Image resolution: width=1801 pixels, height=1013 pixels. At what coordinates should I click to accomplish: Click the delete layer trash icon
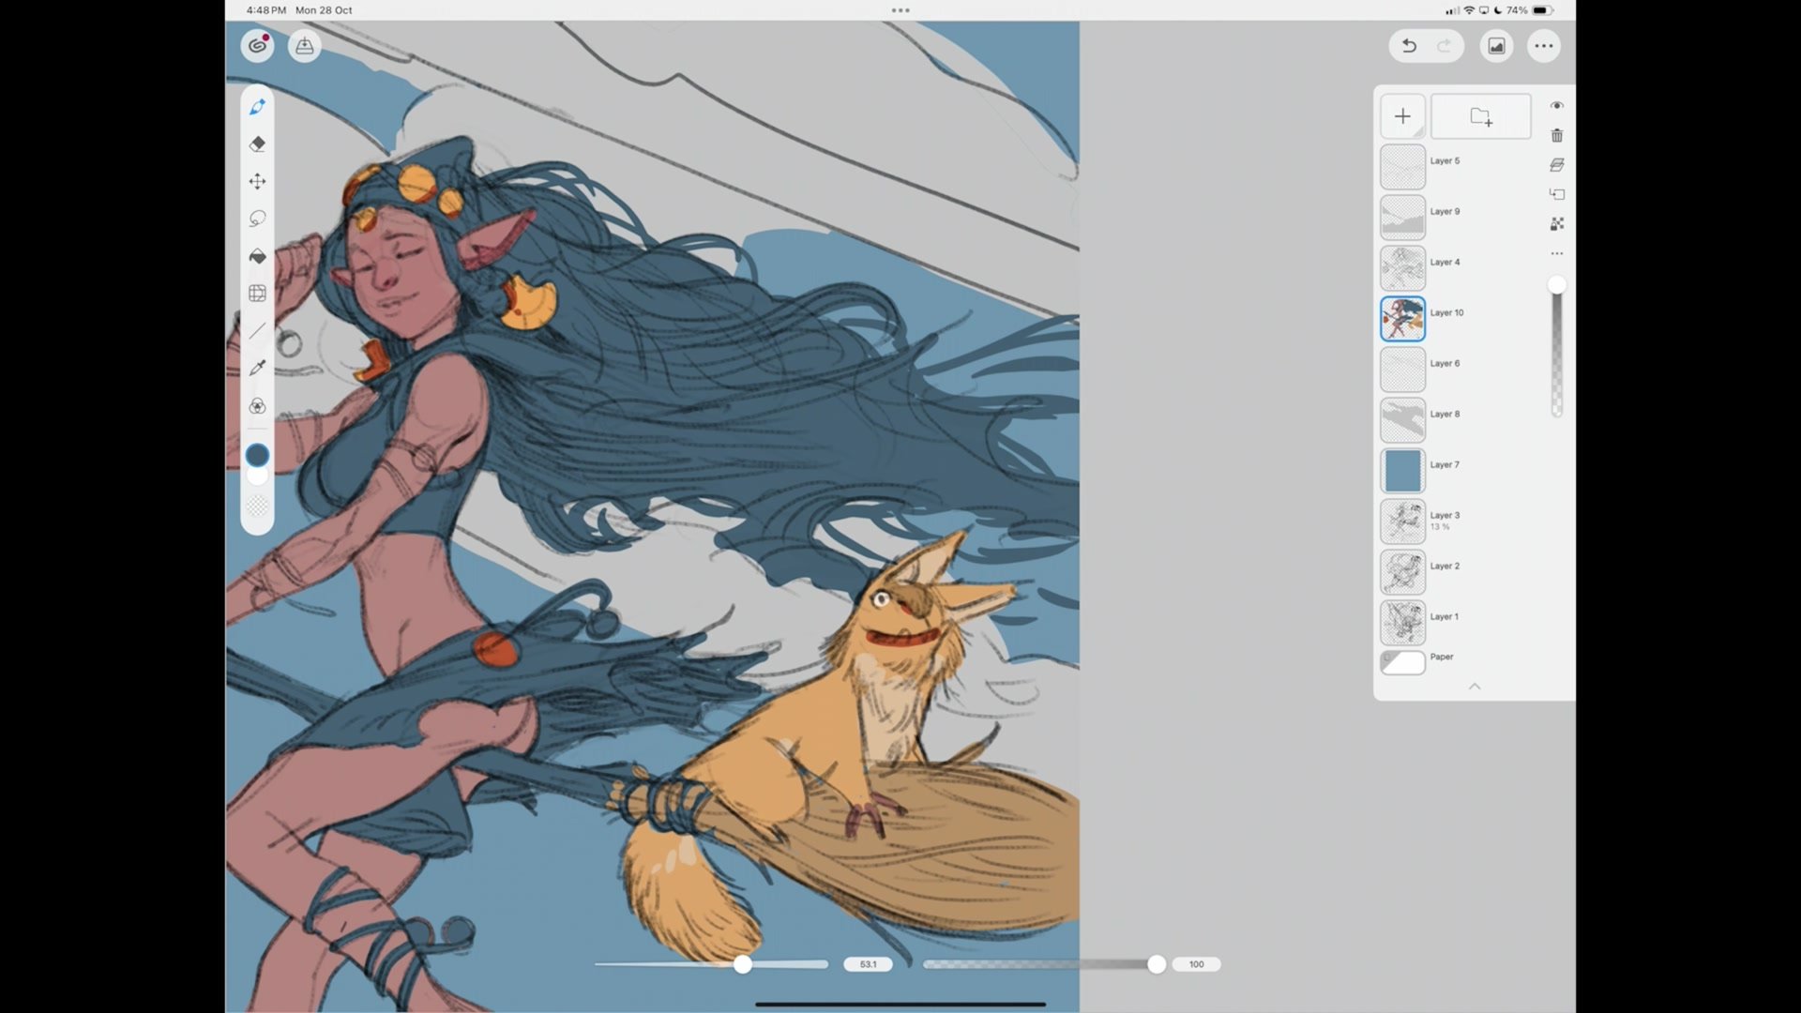(x=1557, y=136)
